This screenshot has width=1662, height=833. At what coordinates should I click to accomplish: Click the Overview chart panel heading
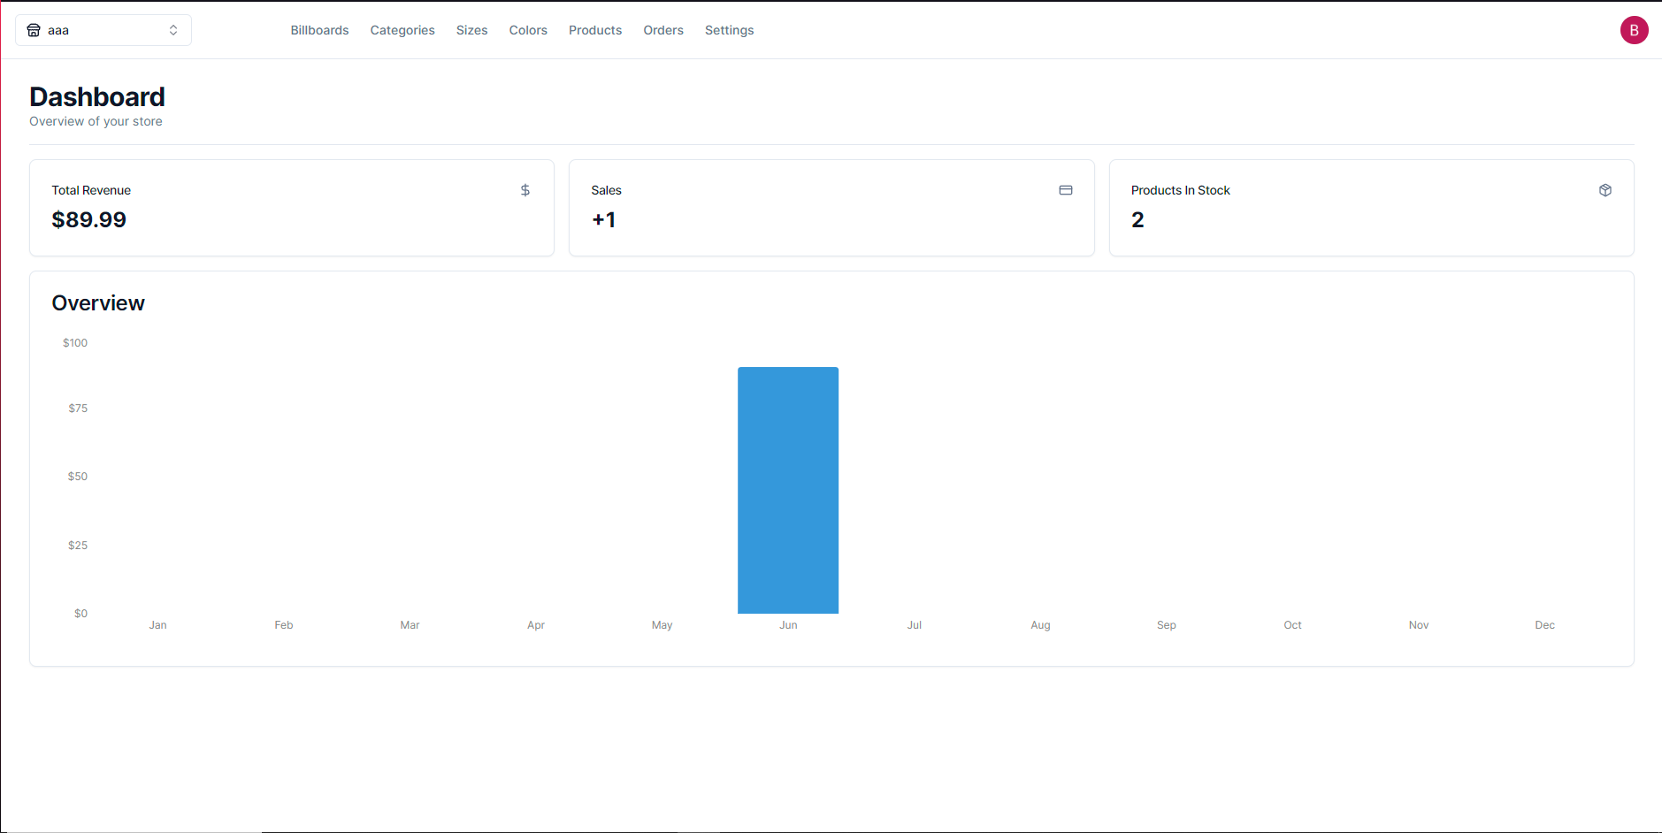[97, 302]
